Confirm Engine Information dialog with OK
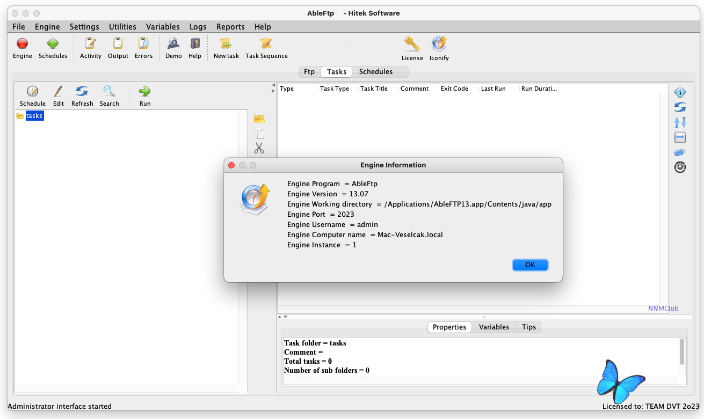The height and width of the screenshot is (419, 704). pos(530,264)
